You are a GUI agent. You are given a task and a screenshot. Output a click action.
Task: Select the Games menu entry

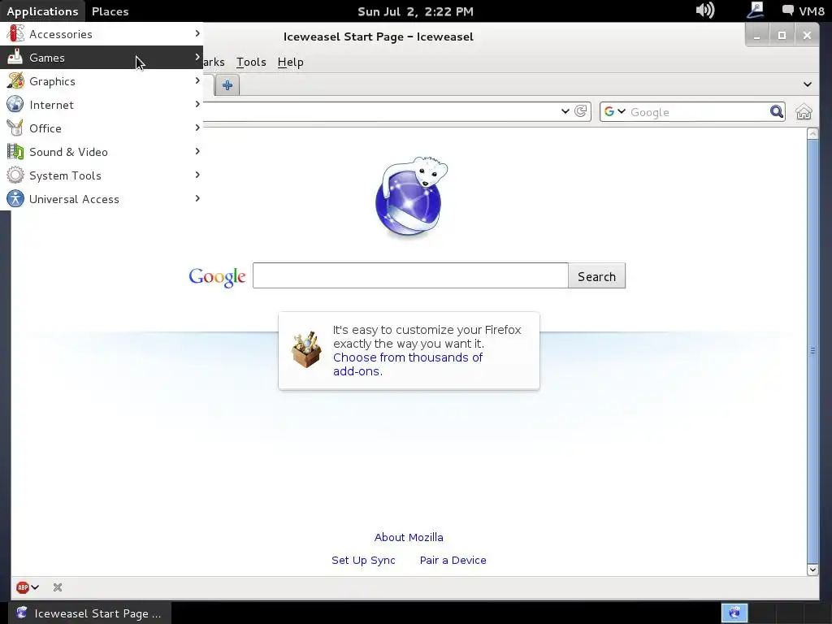pos(102,58)
